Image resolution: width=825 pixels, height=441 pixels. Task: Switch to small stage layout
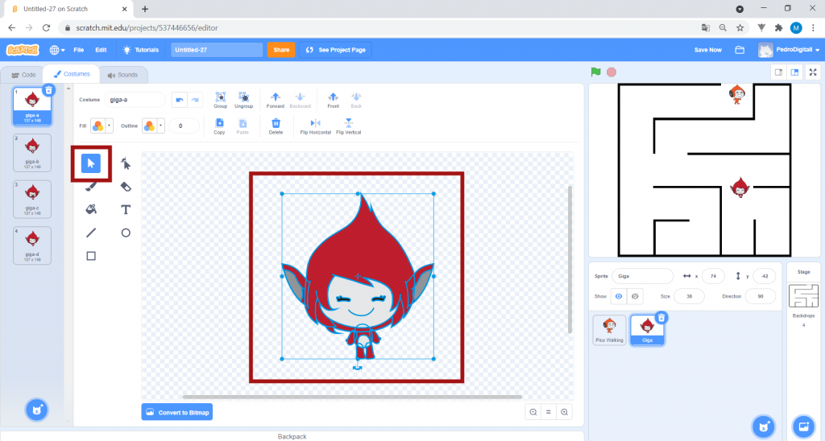pyautogui.click(x=779, y=72)
